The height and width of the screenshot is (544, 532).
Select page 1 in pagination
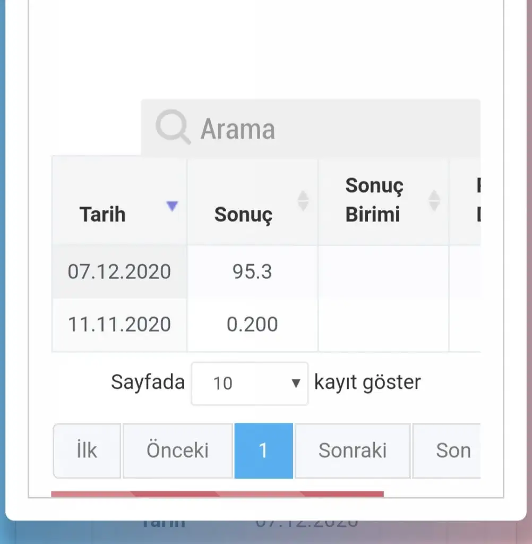263,450
